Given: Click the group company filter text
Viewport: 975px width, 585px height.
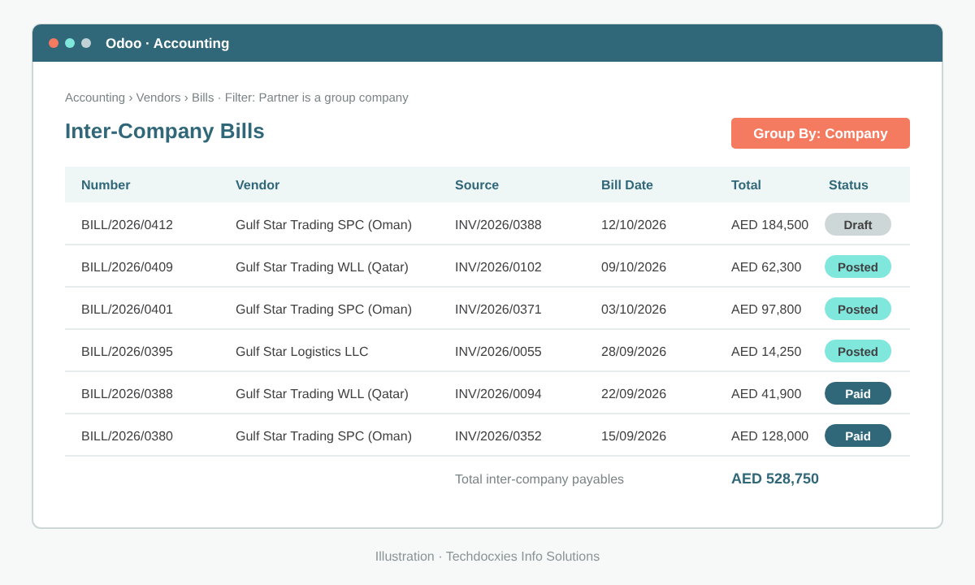Looking at the screenshot, I should tap(317, 97).
